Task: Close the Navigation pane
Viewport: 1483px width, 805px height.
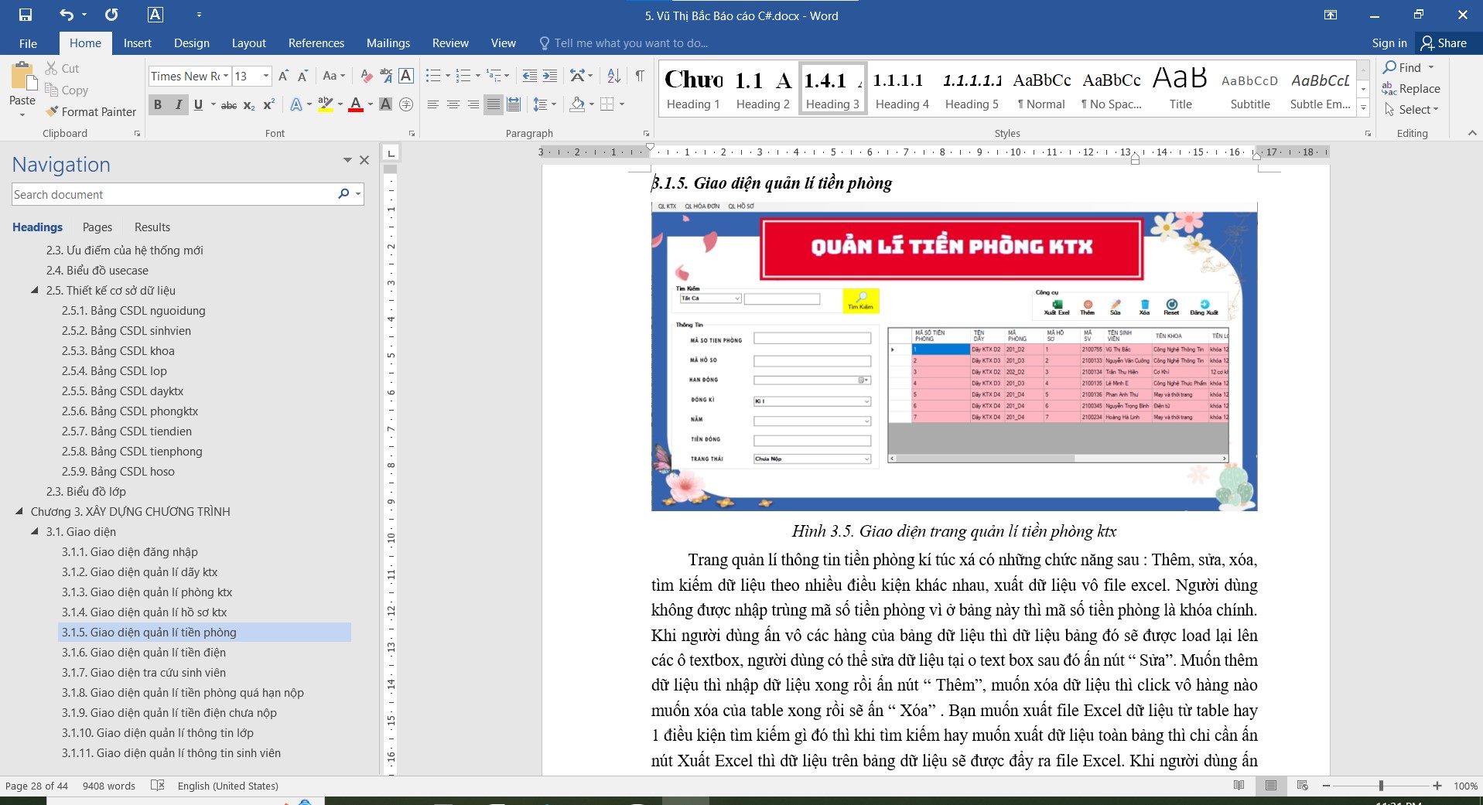Action: click(x=364, y=160)
